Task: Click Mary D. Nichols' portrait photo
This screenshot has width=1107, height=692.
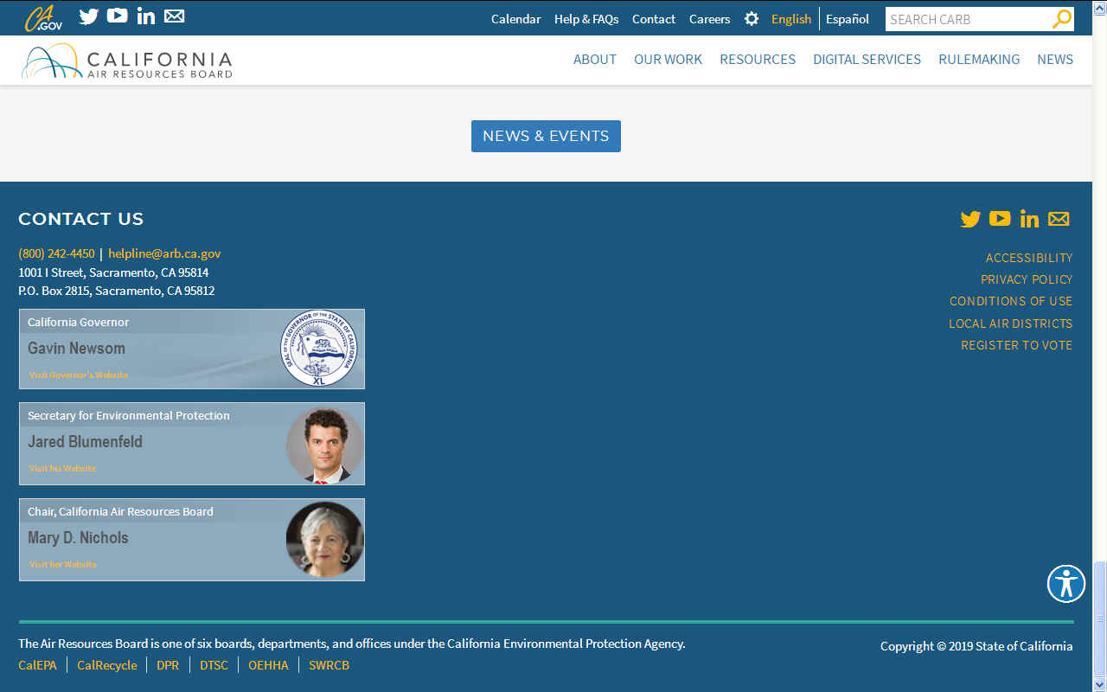Action: point(325,540)
